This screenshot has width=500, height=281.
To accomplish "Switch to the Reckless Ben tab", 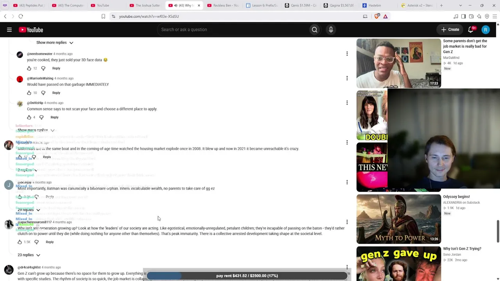I will point(223,5).
